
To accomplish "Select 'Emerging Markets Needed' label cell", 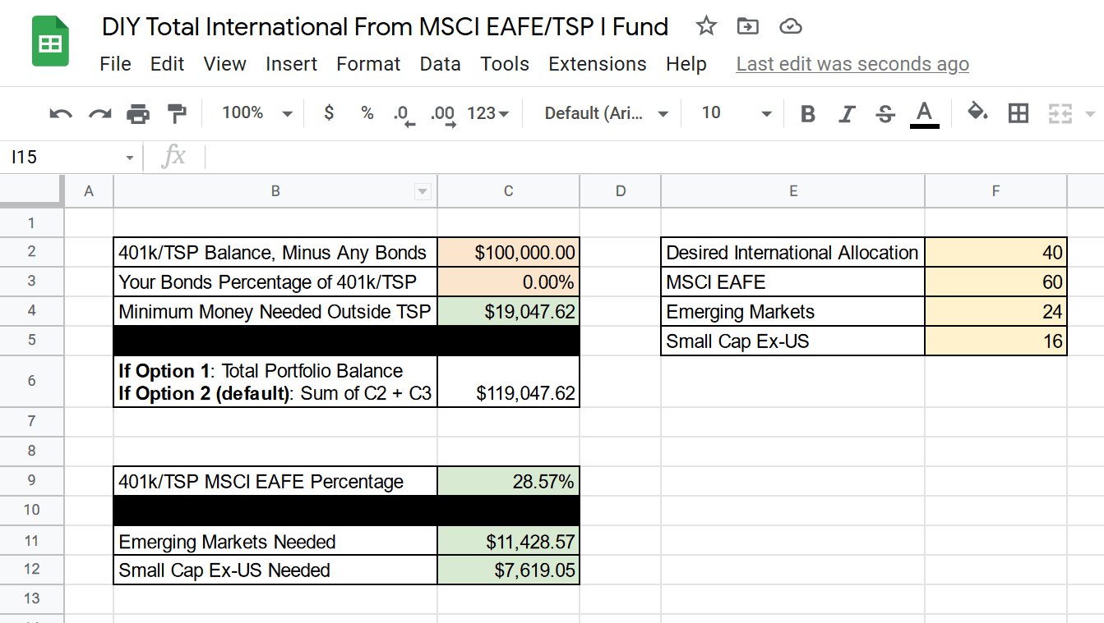I will [x=275, y=541].
